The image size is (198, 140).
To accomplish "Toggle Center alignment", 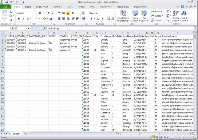I will point(64,19).
